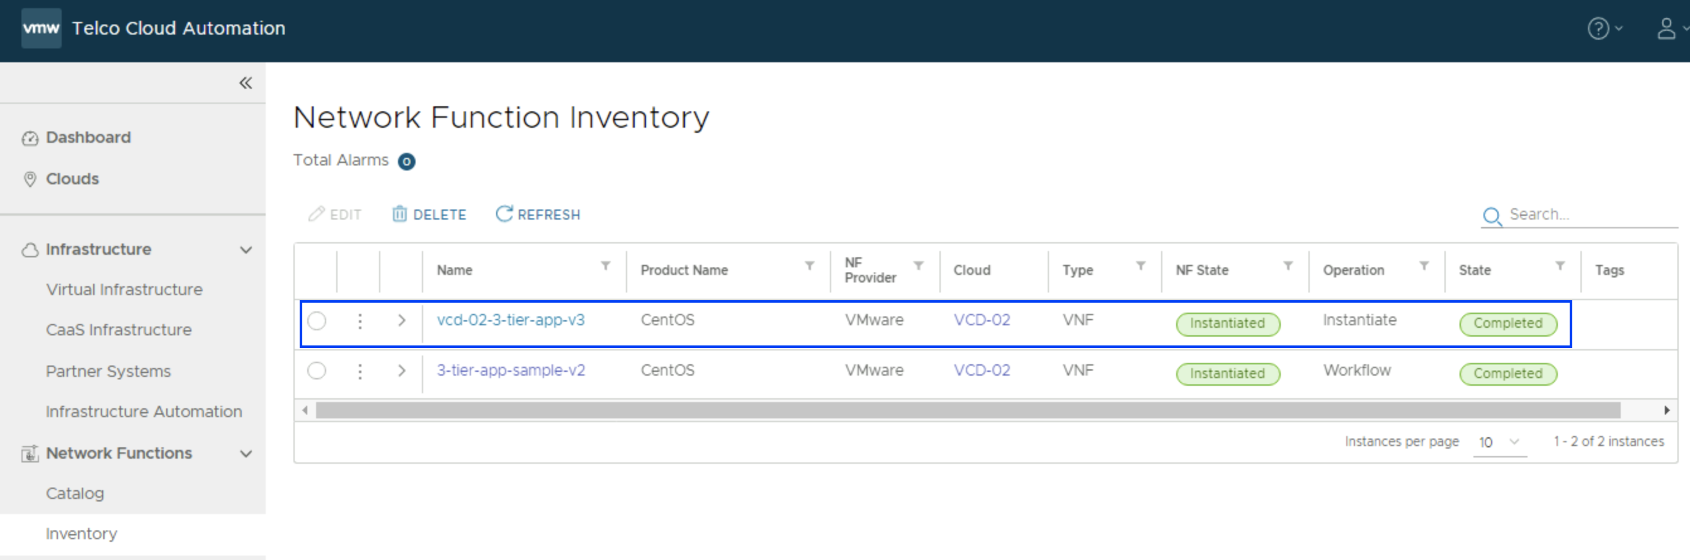
Task: Collapse the Infrastructure section
Action: (246, 250)
